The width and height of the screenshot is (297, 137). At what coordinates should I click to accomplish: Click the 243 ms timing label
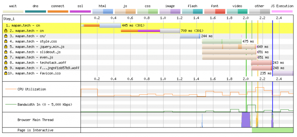(278, 63)
